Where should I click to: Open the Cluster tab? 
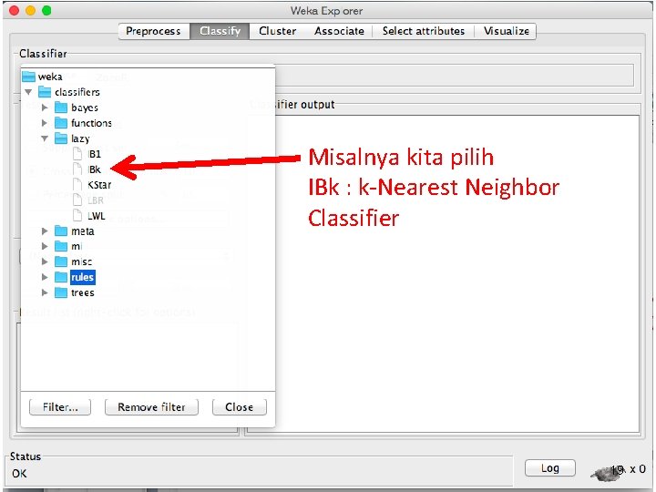click(277, 31)
